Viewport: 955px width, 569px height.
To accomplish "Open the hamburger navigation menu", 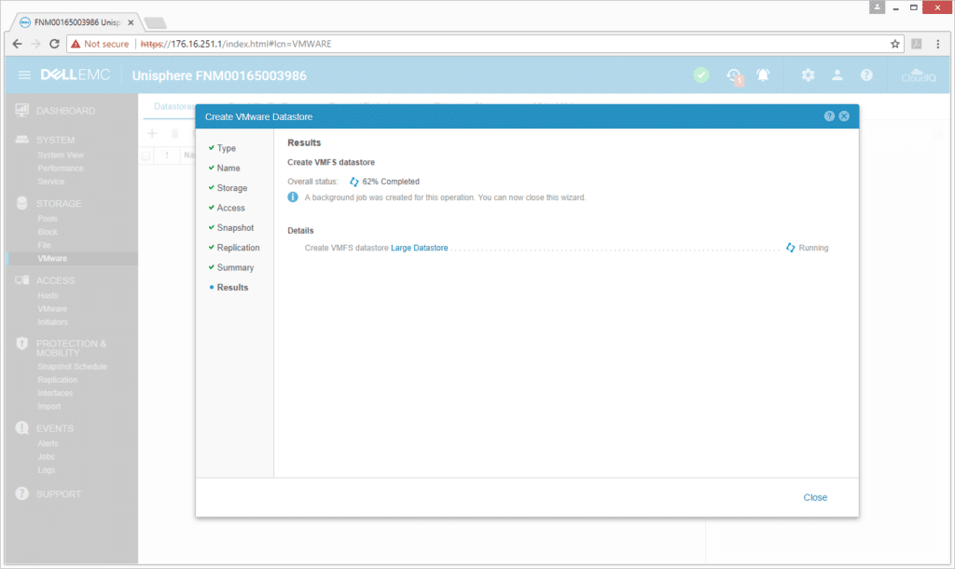I will point(24,75).
